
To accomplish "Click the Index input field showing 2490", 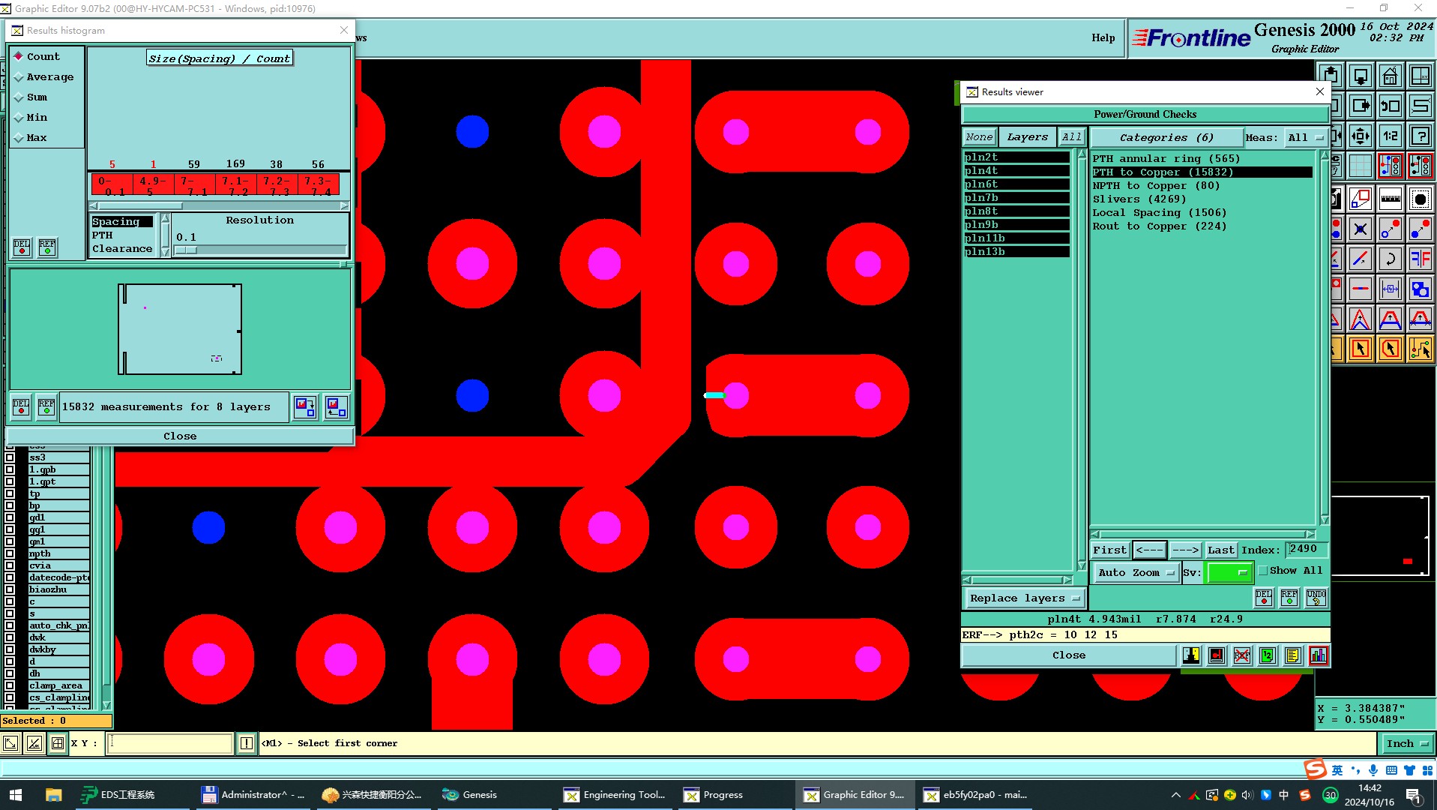I will coord(1306,549).
